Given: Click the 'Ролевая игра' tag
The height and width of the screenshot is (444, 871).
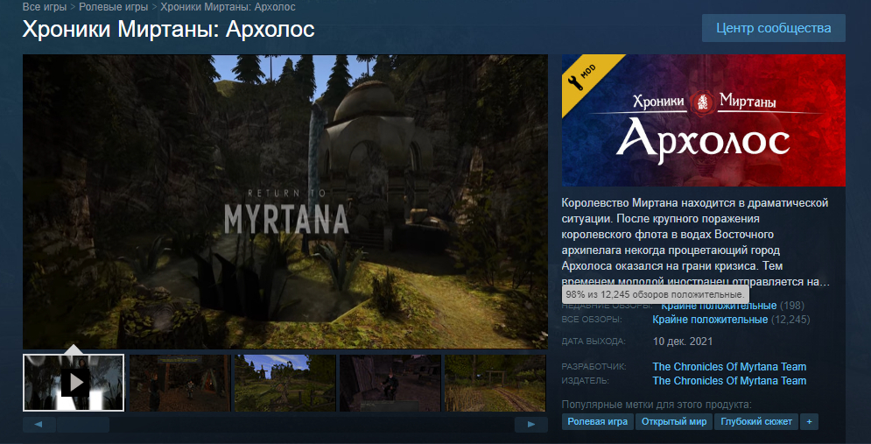Looking at the screenshot, I should [x=598, y=422].
